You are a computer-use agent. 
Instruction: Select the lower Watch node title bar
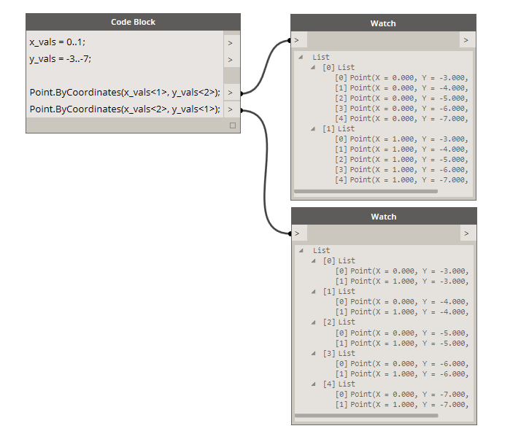point(384,216)
